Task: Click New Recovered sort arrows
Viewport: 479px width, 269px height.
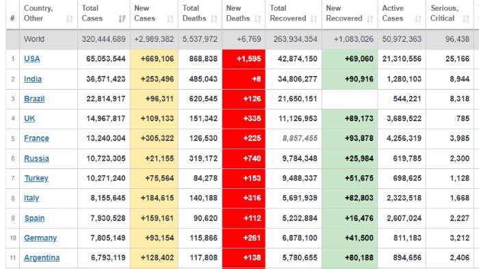Action: click(x=370, y=19)
